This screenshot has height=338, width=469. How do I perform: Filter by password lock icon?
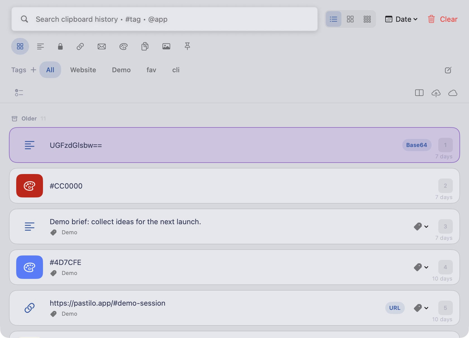click(60, 46)
